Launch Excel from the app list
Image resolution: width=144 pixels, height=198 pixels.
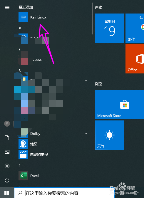pos(23,176)
